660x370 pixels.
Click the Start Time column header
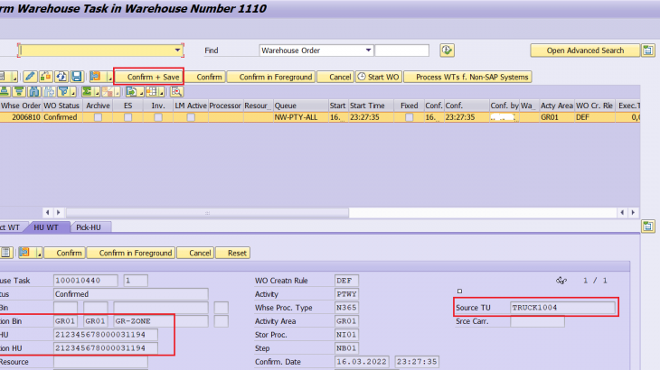[x=371, y=106]
